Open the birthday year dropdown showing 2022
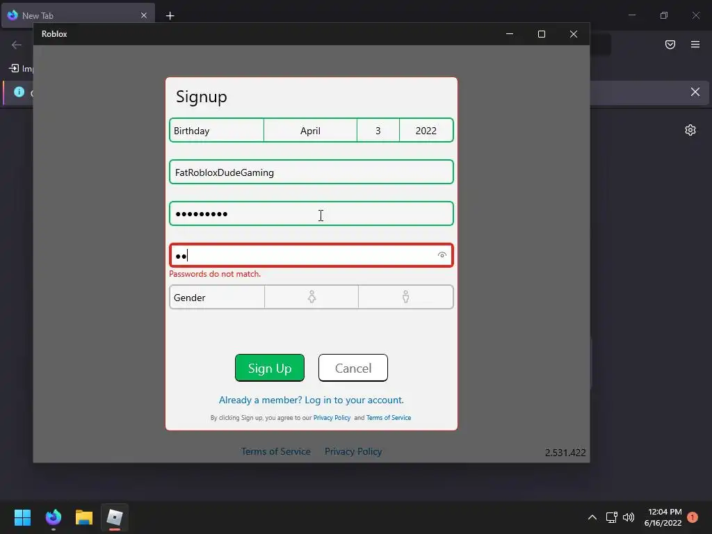Screen dimensions: 712x534 [426, 131]
